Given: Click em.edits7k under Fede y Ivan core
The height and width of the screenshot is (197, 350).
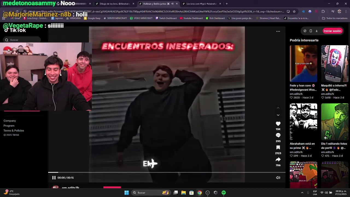Looking at the screenshot, I should coord(296,94).
